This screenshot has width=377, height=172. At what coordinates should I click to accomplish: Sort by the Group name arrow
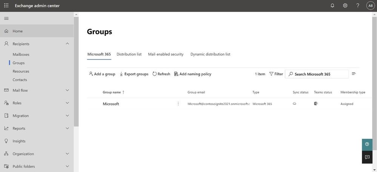point(123,92)
